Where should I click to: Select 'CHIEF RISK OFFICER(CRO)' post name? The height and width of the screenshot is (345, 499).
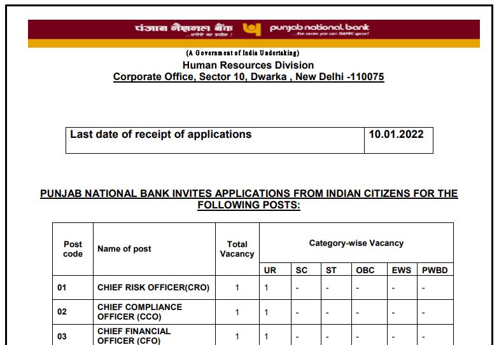tap(153, 287)
